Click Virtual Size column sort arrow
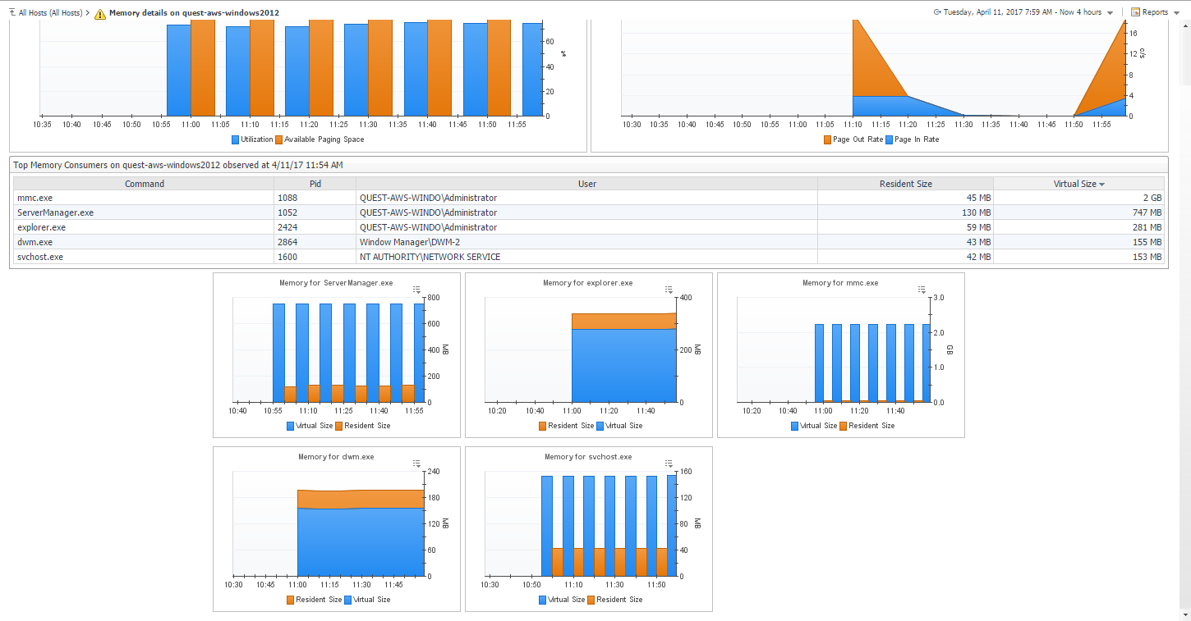1191x621 pixels. pos(1101,185)
